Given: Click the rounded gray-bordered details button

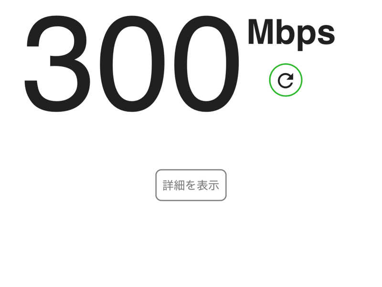Looking at the screenshot, I should tap(191, 185).
